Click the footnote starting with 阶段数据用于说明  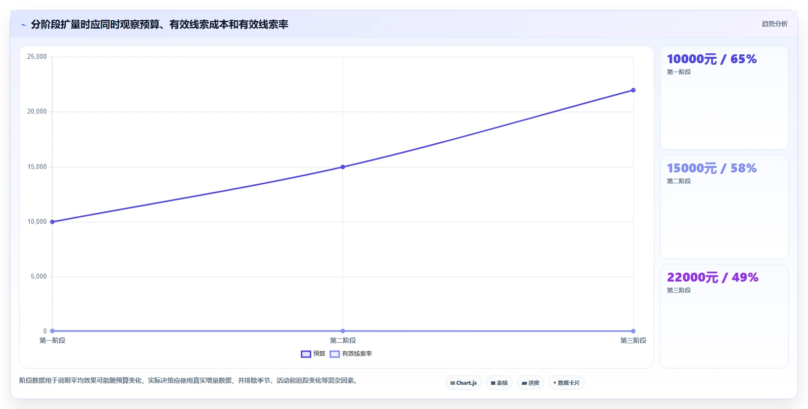pos(188,380)
